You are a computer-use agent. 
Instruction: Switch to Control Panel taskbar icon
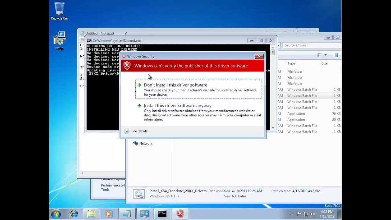coord(144,214)
